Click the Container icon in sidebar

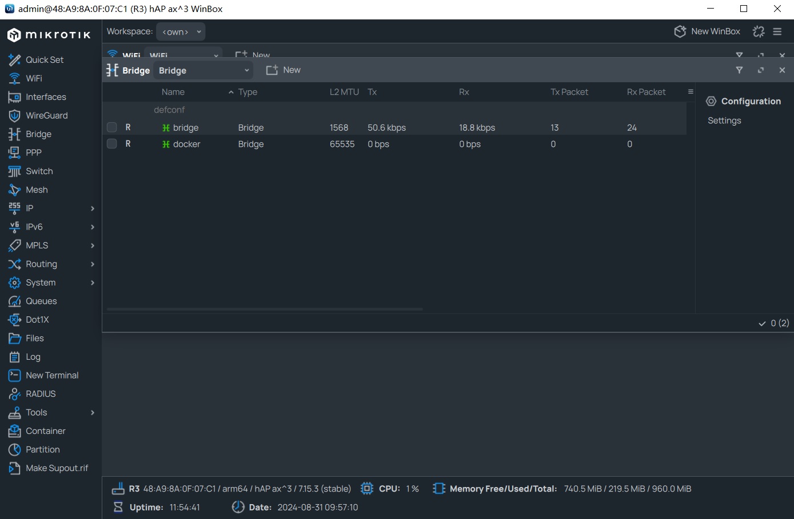(x=14, y=431)
